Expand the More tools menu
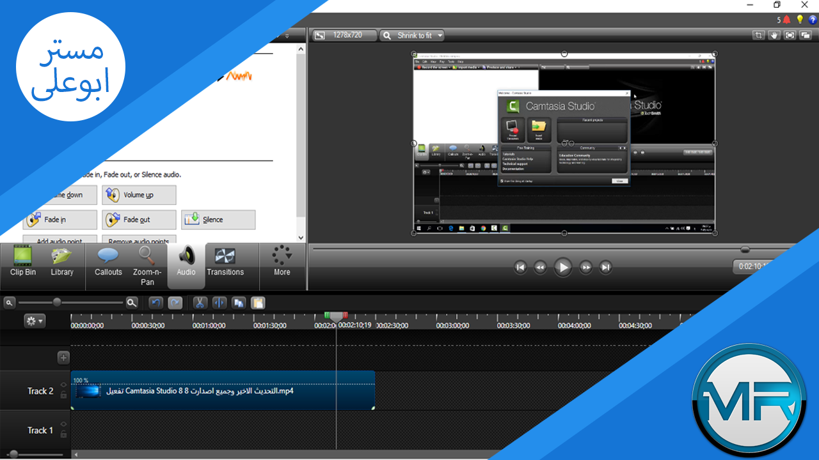 (282, 262)
